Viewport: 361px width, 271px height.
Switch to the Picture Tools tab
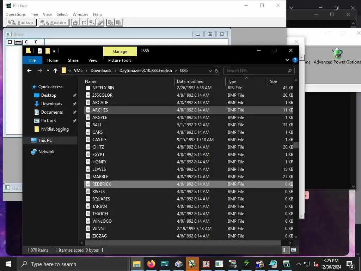point(120,60)
